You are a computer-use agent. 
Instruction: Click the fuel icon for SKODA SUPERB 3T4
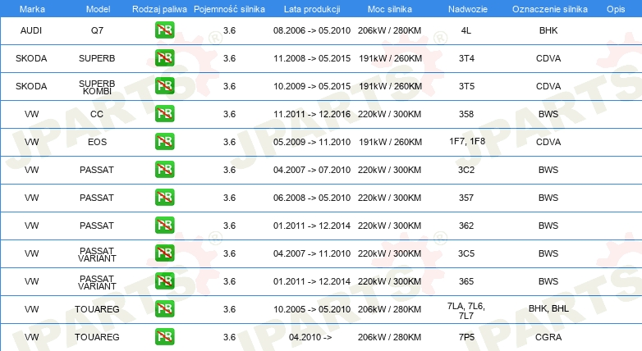[164, 57]
